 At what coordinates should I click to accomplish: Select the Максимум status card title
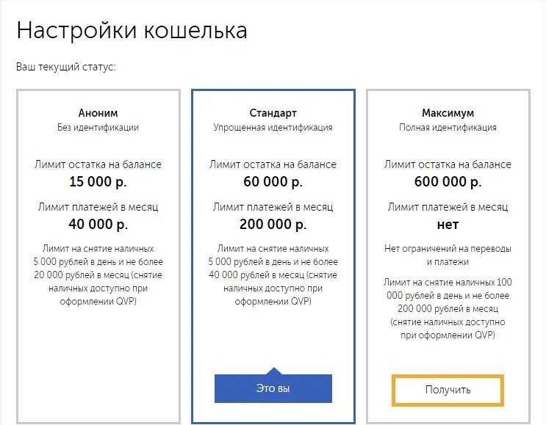(x=448, y=113)
